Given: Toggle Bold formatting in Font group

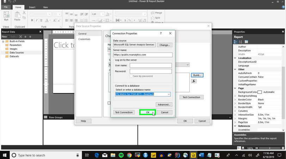Looking at the screenshot, I should [x=32, y=20].
